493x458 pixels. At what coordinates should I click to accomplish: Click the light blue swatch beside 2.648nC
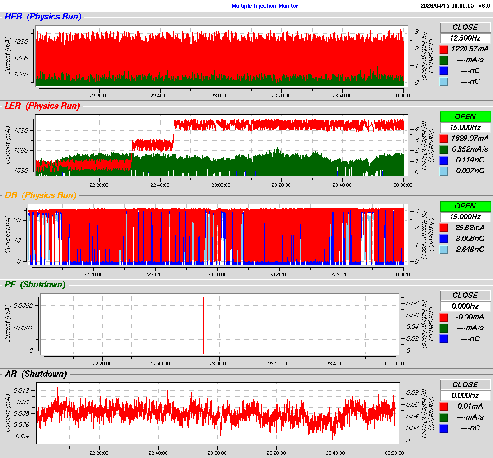pyautogui.click(x=444, y=249)
